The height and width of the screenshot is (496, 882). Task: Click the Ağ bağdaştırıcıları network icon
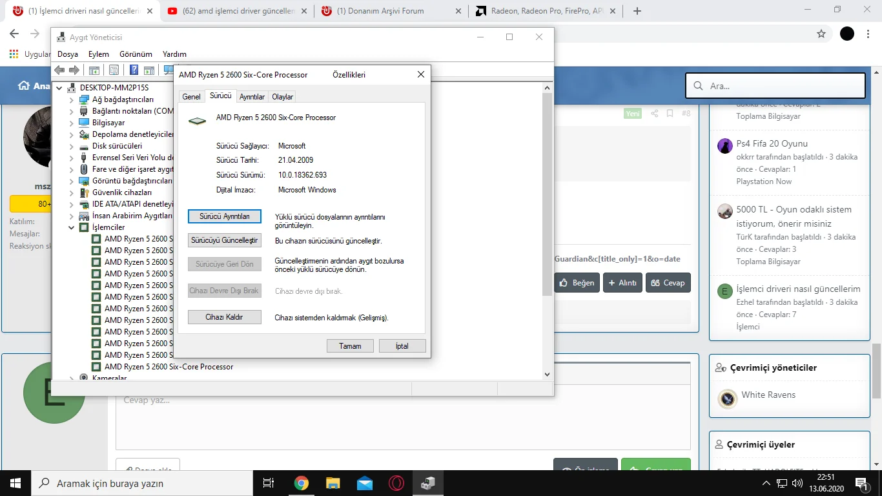click(84, 99)
